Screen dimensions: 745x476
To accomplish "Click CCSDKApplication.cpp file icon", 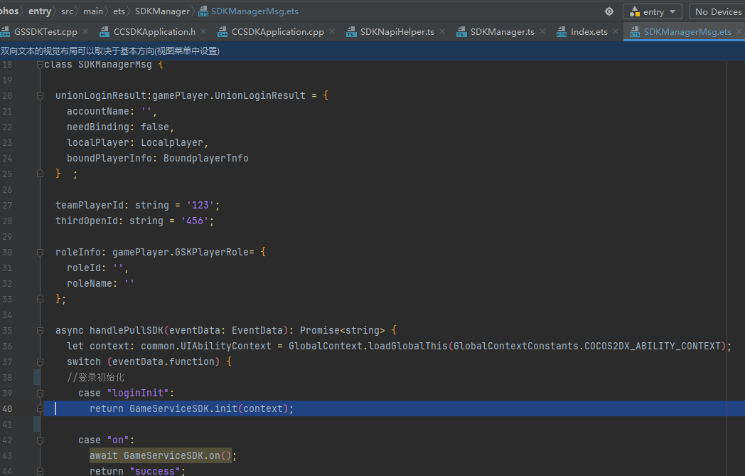I will 222,32.
